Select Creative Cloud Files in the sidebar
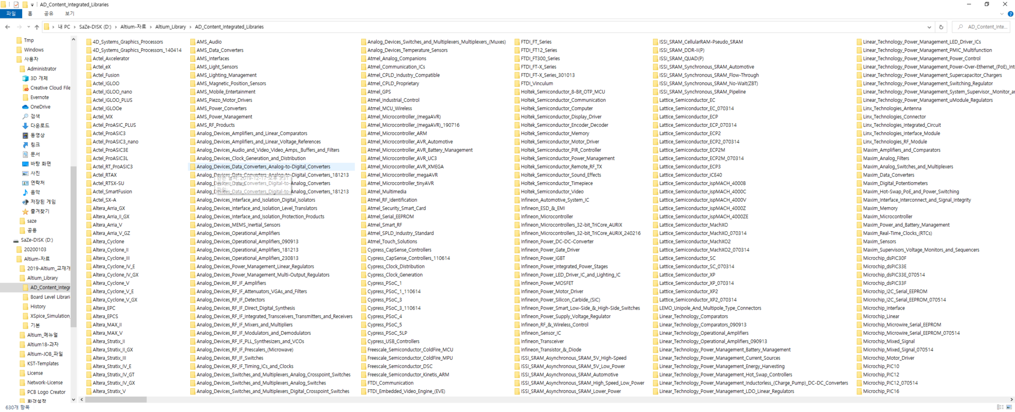Viewport: 1015px width, 412px height. click(50, 88)
